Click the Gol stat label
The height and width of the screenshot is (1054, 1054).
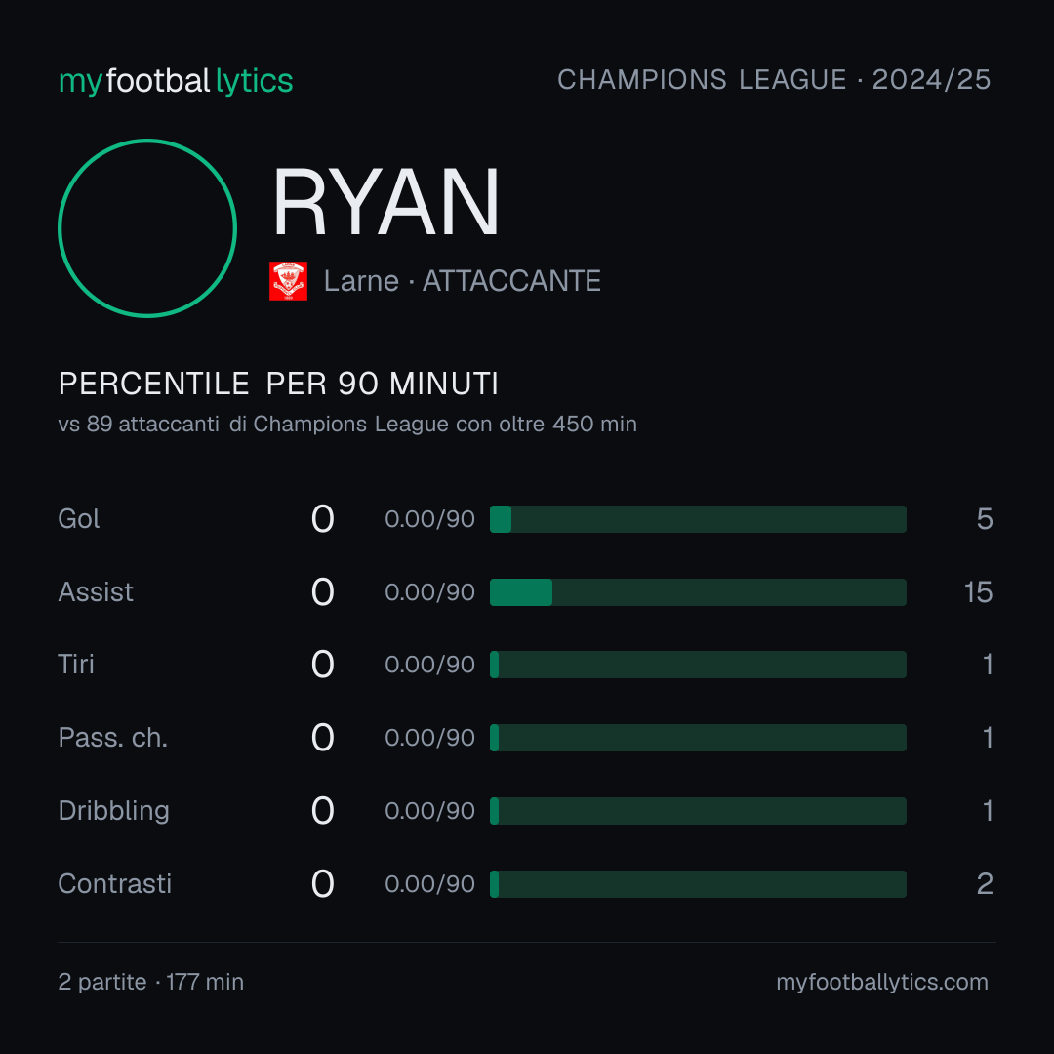click(x=79, y=519)
